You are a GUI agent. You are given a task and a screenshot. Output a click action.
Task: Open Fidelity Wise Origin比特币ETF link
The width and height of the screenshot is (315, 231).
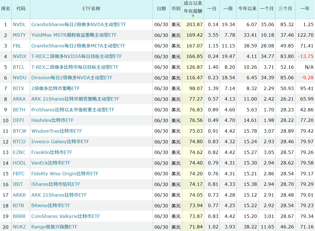click(x=65, y=174)
